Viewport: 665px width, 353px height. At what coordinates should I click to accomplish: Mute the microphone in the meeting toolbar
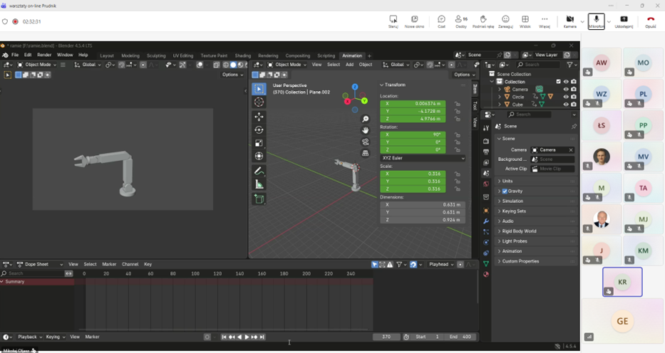(x=596, y=21)
